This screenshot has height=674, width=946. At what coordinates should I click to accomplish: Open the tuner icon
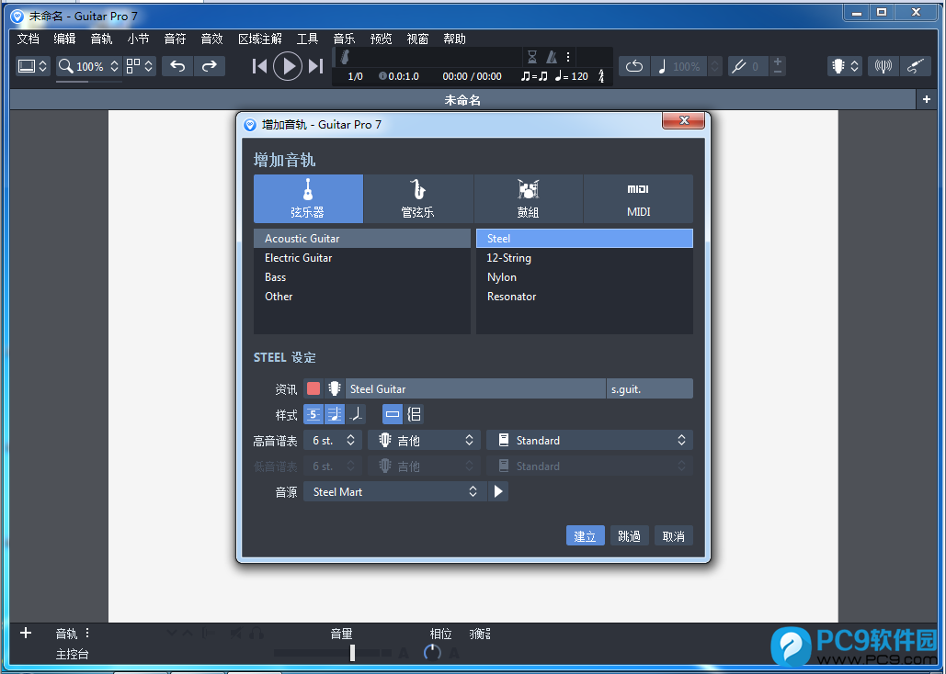[883, 66]
